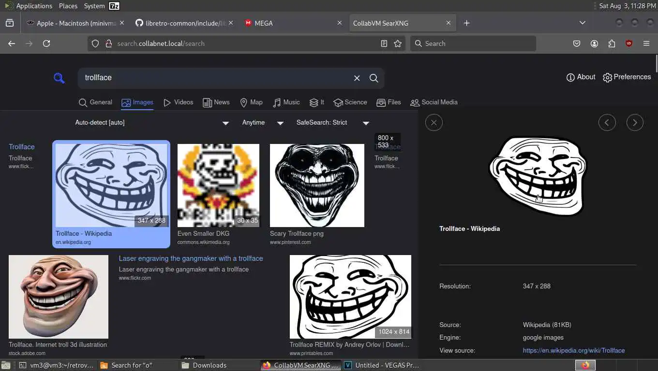The height and width of the screenshot is (371, 658).
Task: Switch to Files category
Action: point(389,102)
